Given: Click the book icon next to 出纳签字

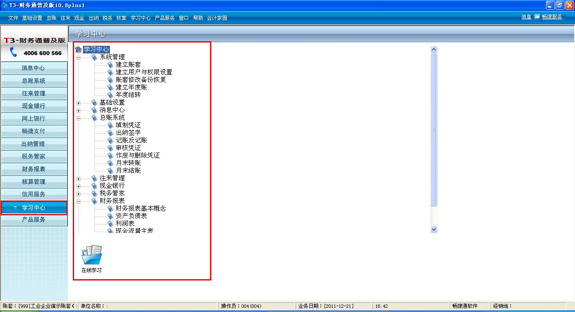Looking at the screenshot, I should click(110, 133).
